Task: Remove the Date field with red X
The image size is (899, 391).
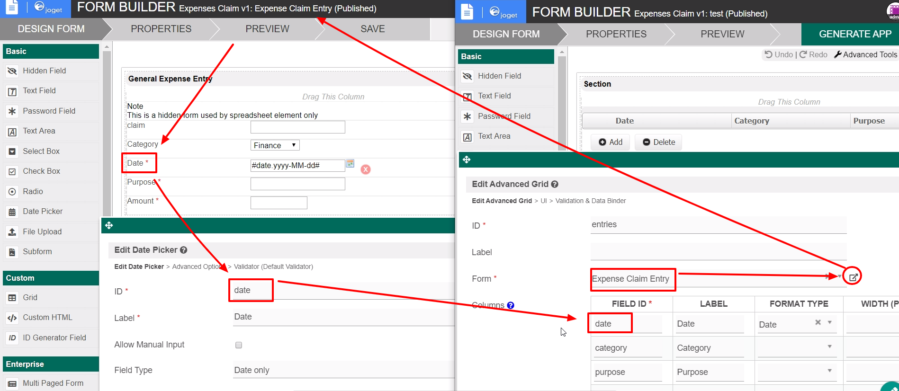Action: pyautogui.click(x=366, y=169)
